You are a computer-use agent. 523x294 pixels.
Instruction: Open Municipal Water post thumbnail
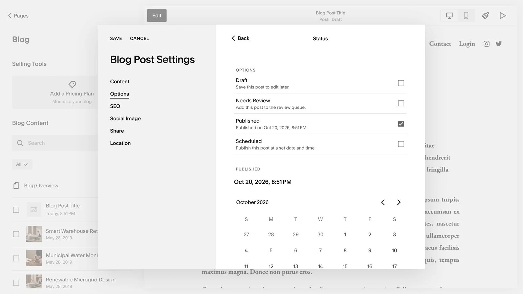34,258
